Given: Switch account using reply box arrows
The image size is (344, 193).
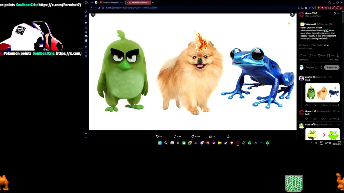Looking at the screenshot, I should tap(321, 68).
